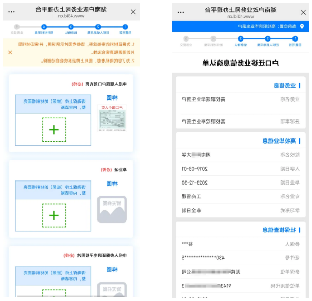Tap the 样图 label in the 户口簿内页 card
312x301 pixels.
click(112, 98)
